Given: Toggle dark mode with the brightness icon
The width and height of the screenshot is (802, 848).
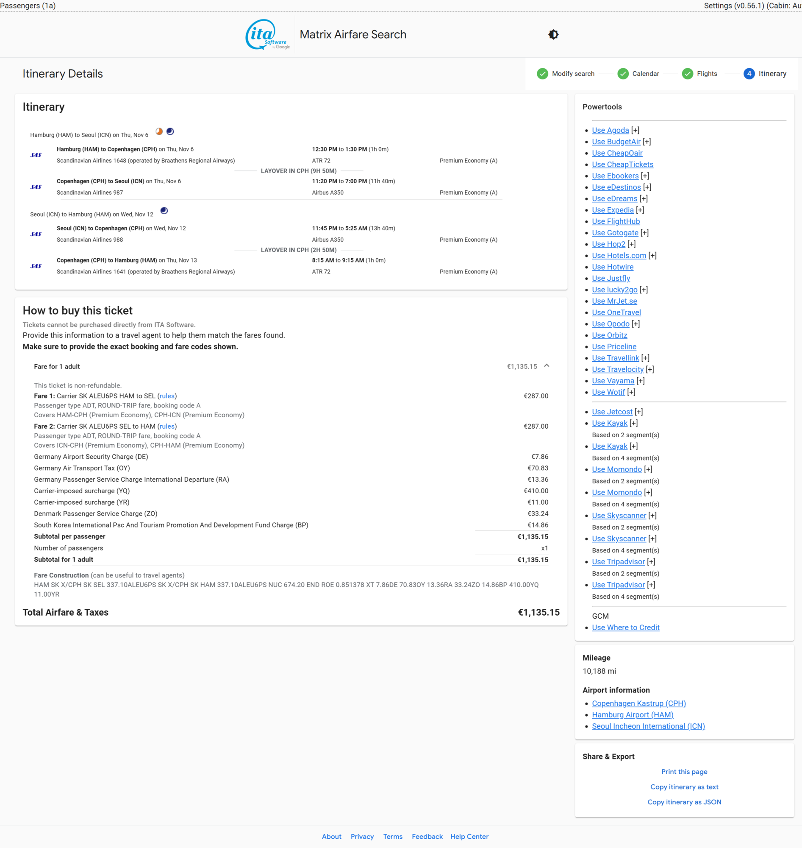Looking at the screenshot, I should (553, 34).
